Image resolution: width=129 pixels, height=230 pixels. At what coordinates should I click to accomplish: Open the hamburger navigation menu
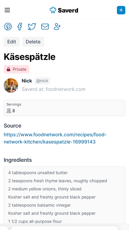pos(7,10)
